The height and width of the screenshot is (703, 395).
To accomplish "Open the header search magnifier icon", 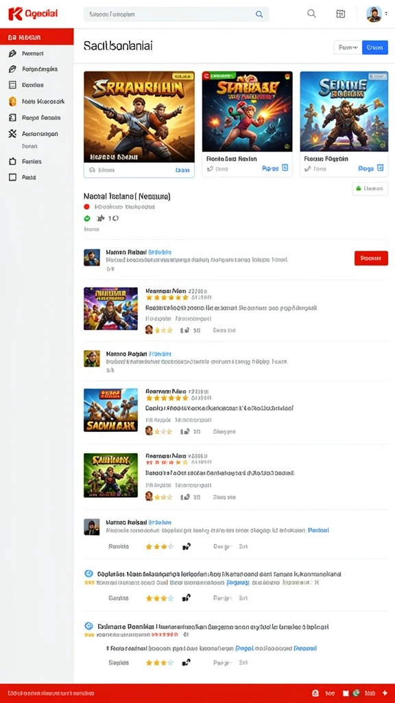I will pyautogui.click(x=311, y=14).
